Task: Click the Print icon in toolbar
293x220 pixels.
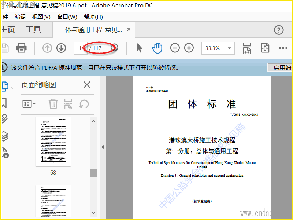Action: (x=22, y=48)
